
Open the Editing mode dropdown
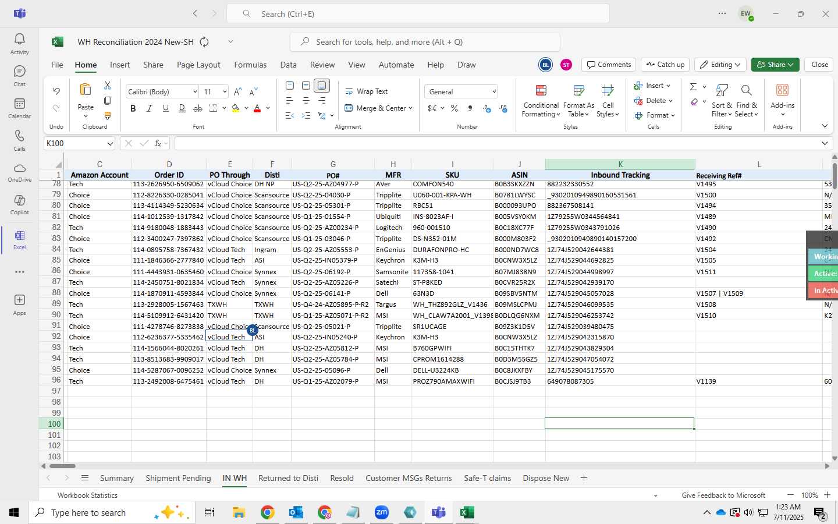pyautogui.click(x=720, y=65)
